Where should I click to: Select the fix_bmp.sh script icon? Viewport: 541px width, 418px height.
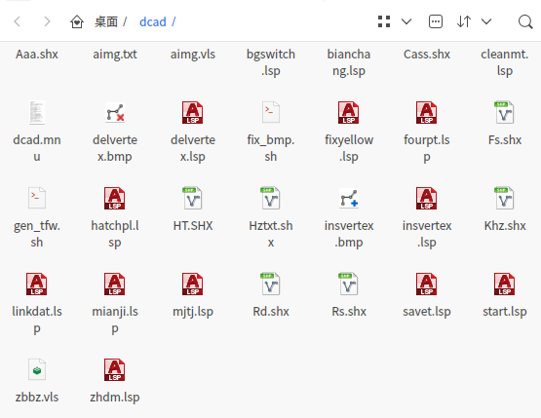[x=271, y=112]
